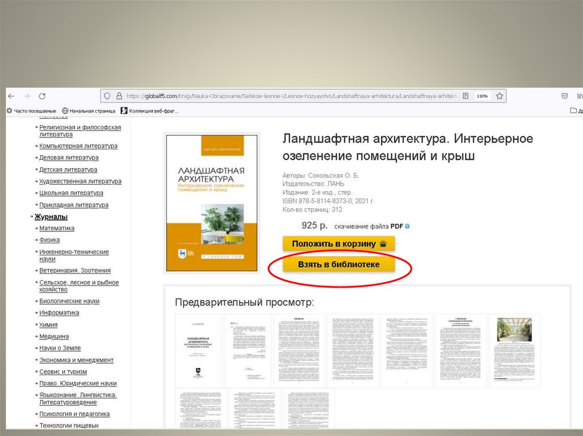583x436 pixels.
Task: Open Художественная литература category
Action: click(x=80, y=181)
